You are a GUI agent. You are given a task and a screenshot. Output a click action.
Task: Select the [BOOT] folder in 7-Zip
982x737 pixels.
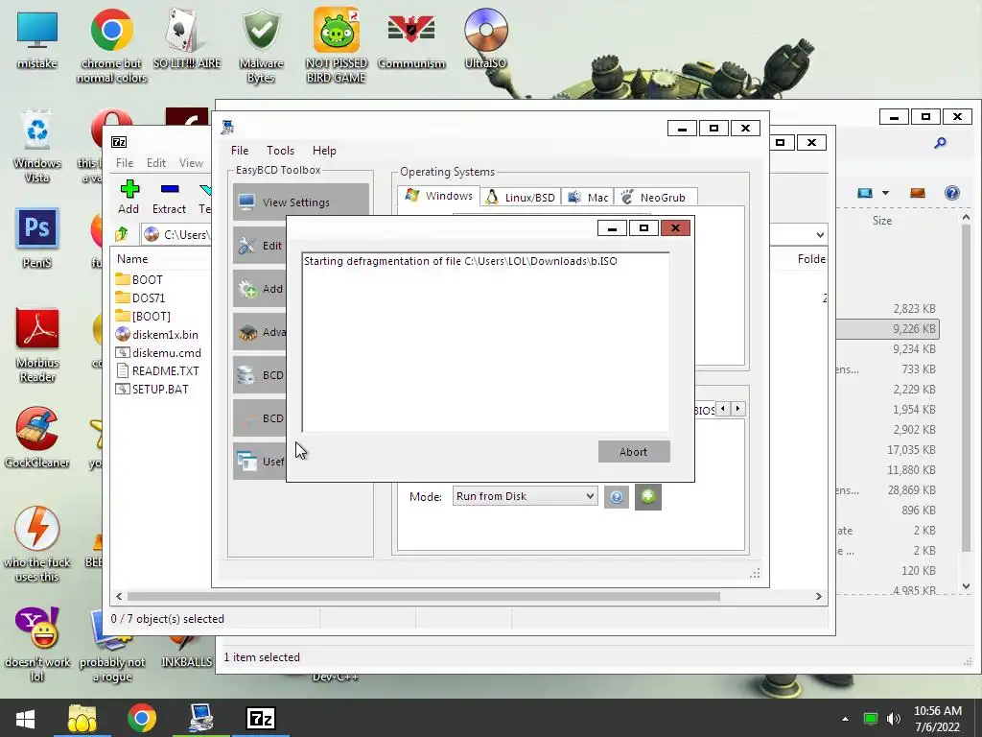[143, 316]
